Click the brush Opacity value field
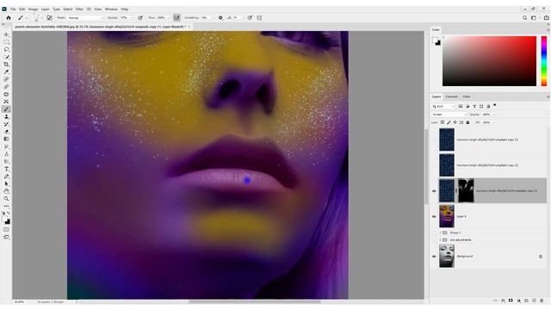Screen dimensions: 551x310 coord(125,17)
